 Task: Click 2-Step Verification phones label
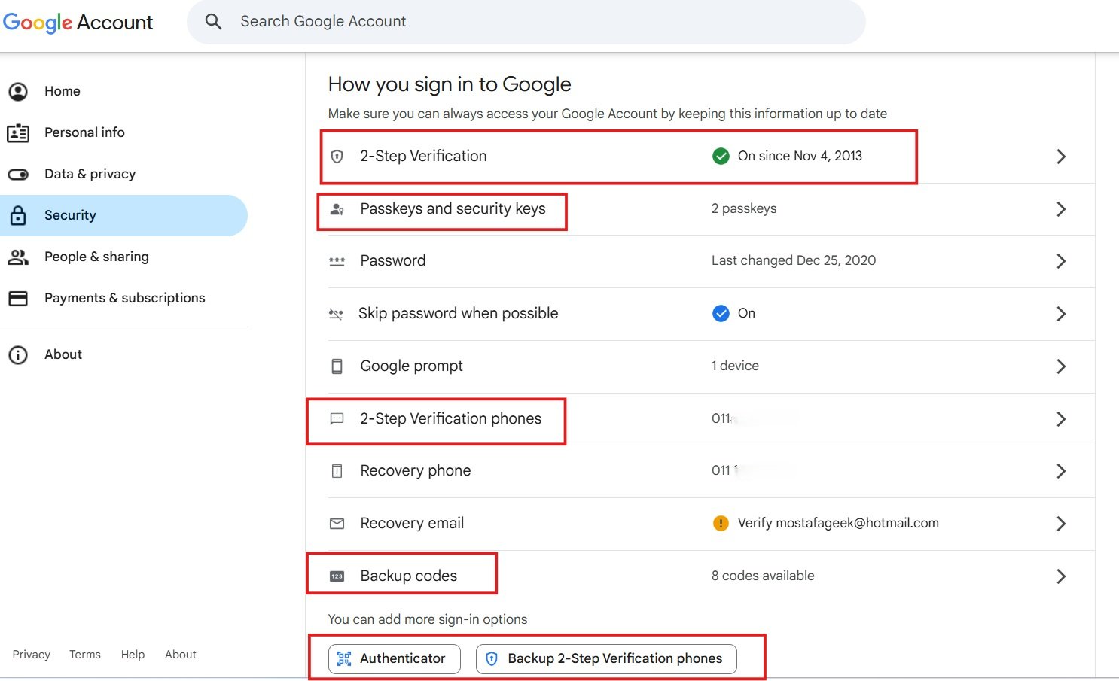(450, 418)
